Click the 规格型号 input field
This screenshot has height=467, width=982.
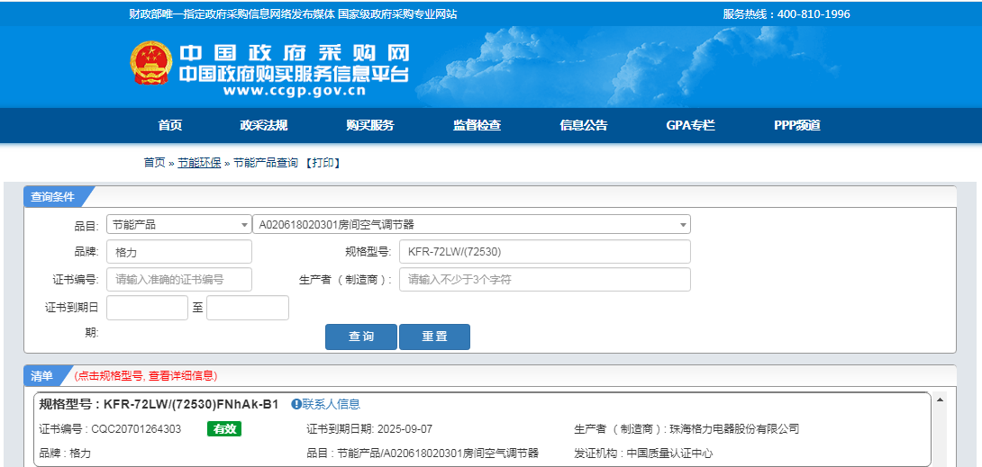click(545, 252)
